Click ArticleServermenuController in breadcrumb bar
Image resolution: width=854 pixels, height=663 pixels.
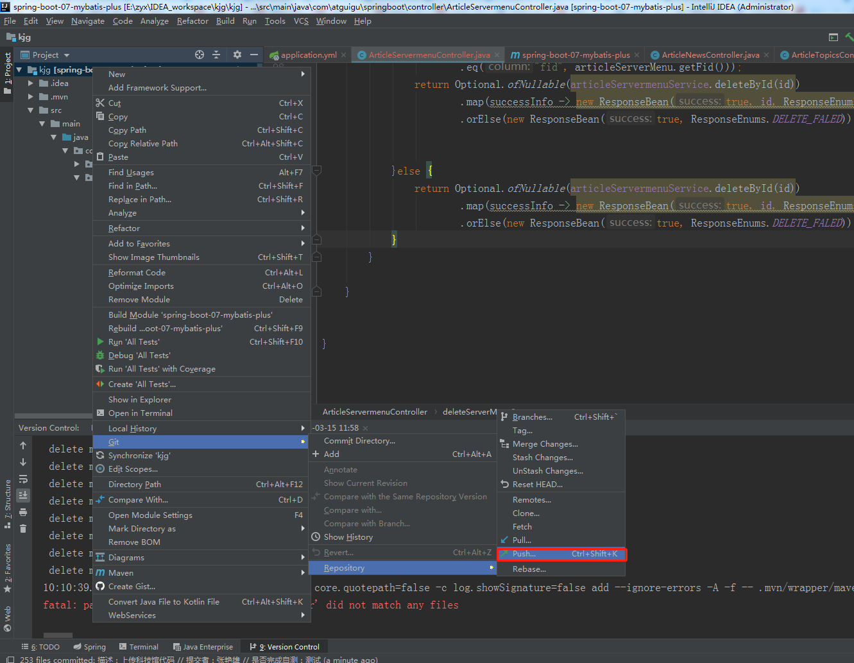pos(375,412)
